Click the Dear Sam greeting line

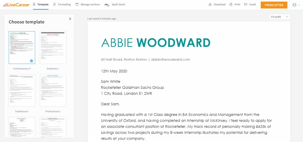tap(110, 104)
